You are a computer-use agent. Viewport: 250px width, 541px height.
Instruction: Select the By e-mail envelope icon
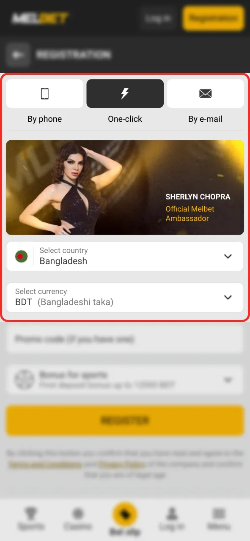coord(205,94)
